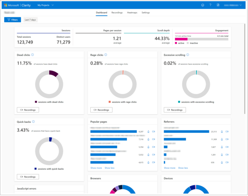Click the 71,279 distinct users value
The image size is (248, 196).
tap(63, 42)
